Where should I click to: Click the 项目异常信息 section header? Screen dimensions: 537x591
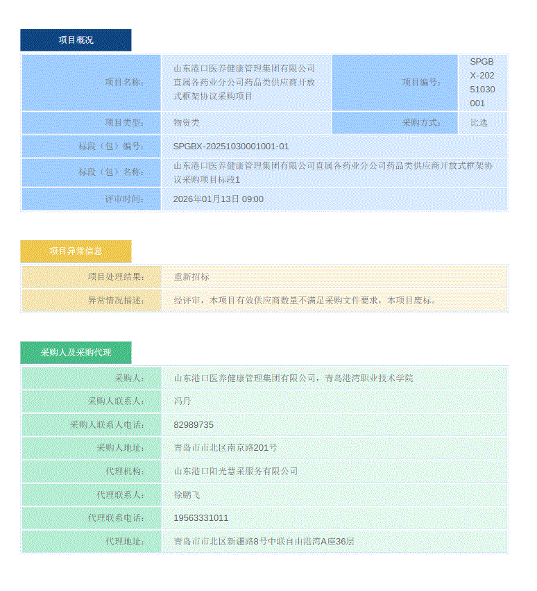[x=76, y=251]
